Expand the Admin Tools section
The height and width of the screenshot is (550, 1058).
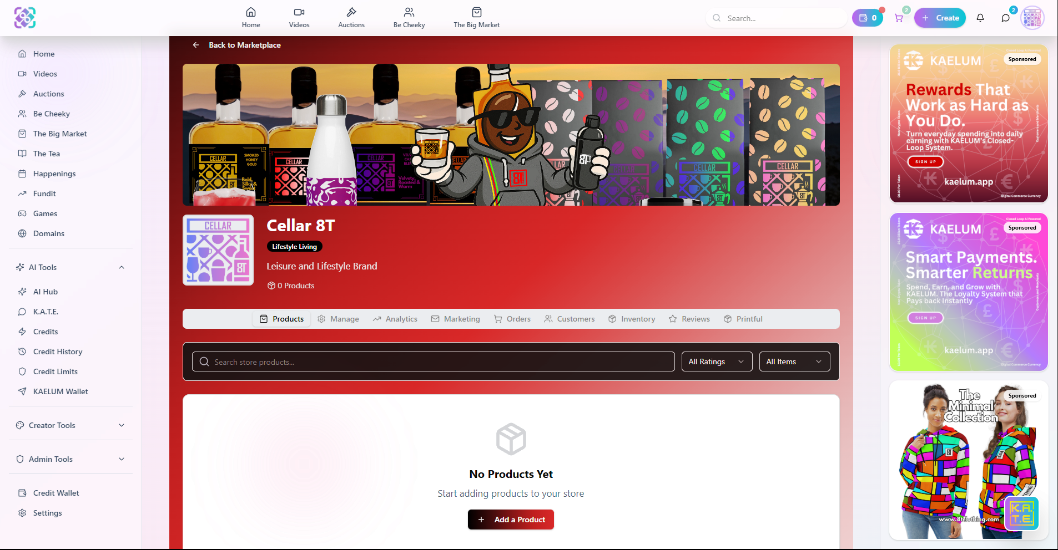pyautogui.click(x=70, y=459)
